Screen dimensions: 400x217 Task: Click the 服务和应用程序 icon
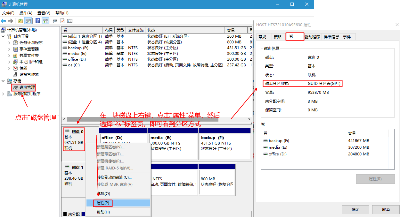(x=9, y=94)
